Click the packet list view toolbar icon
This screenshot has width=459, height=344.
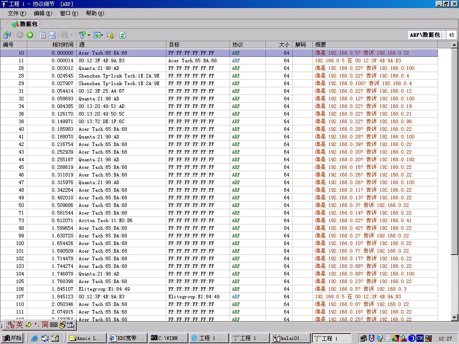pos(43,35)
